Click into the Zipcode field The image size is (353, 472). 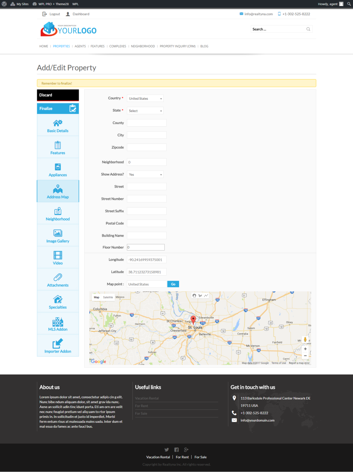[147, 147]
